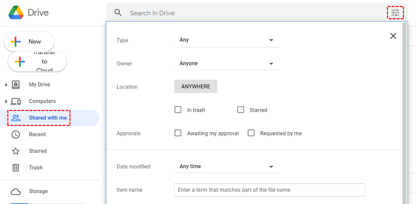
Task: Close the advanced search panel
Action: (393, 36)
